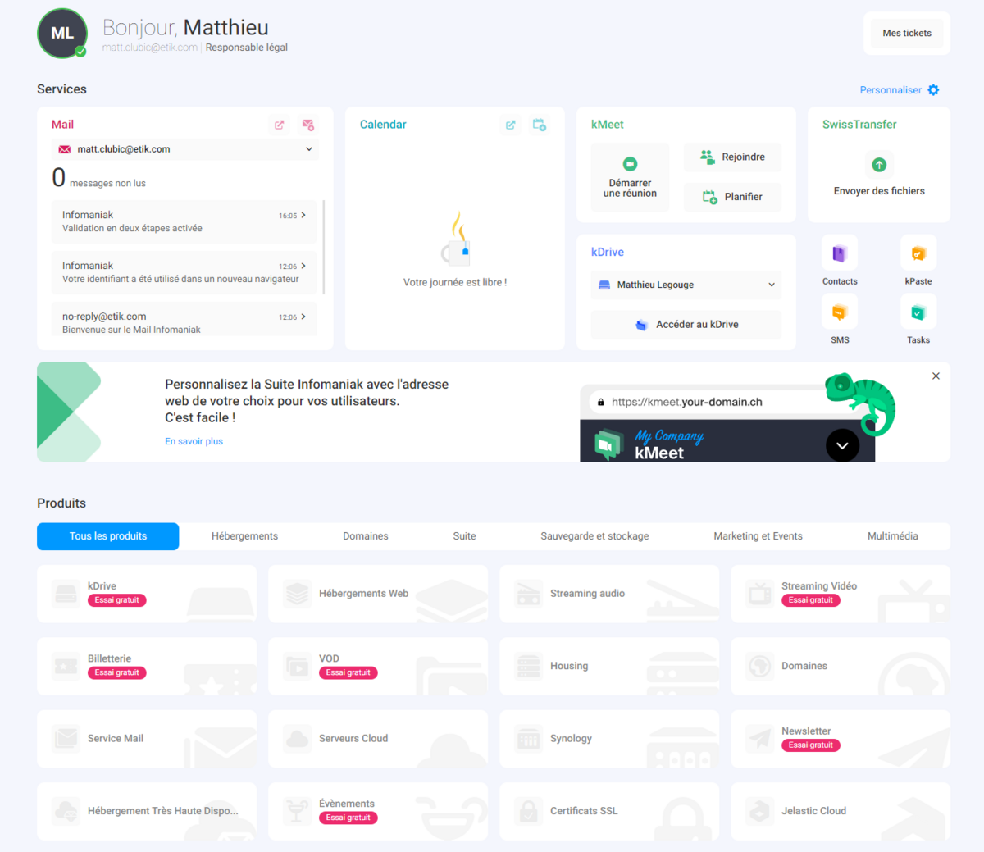
Task: Open the Service Mail product card
Action: [x=147, y=739]
